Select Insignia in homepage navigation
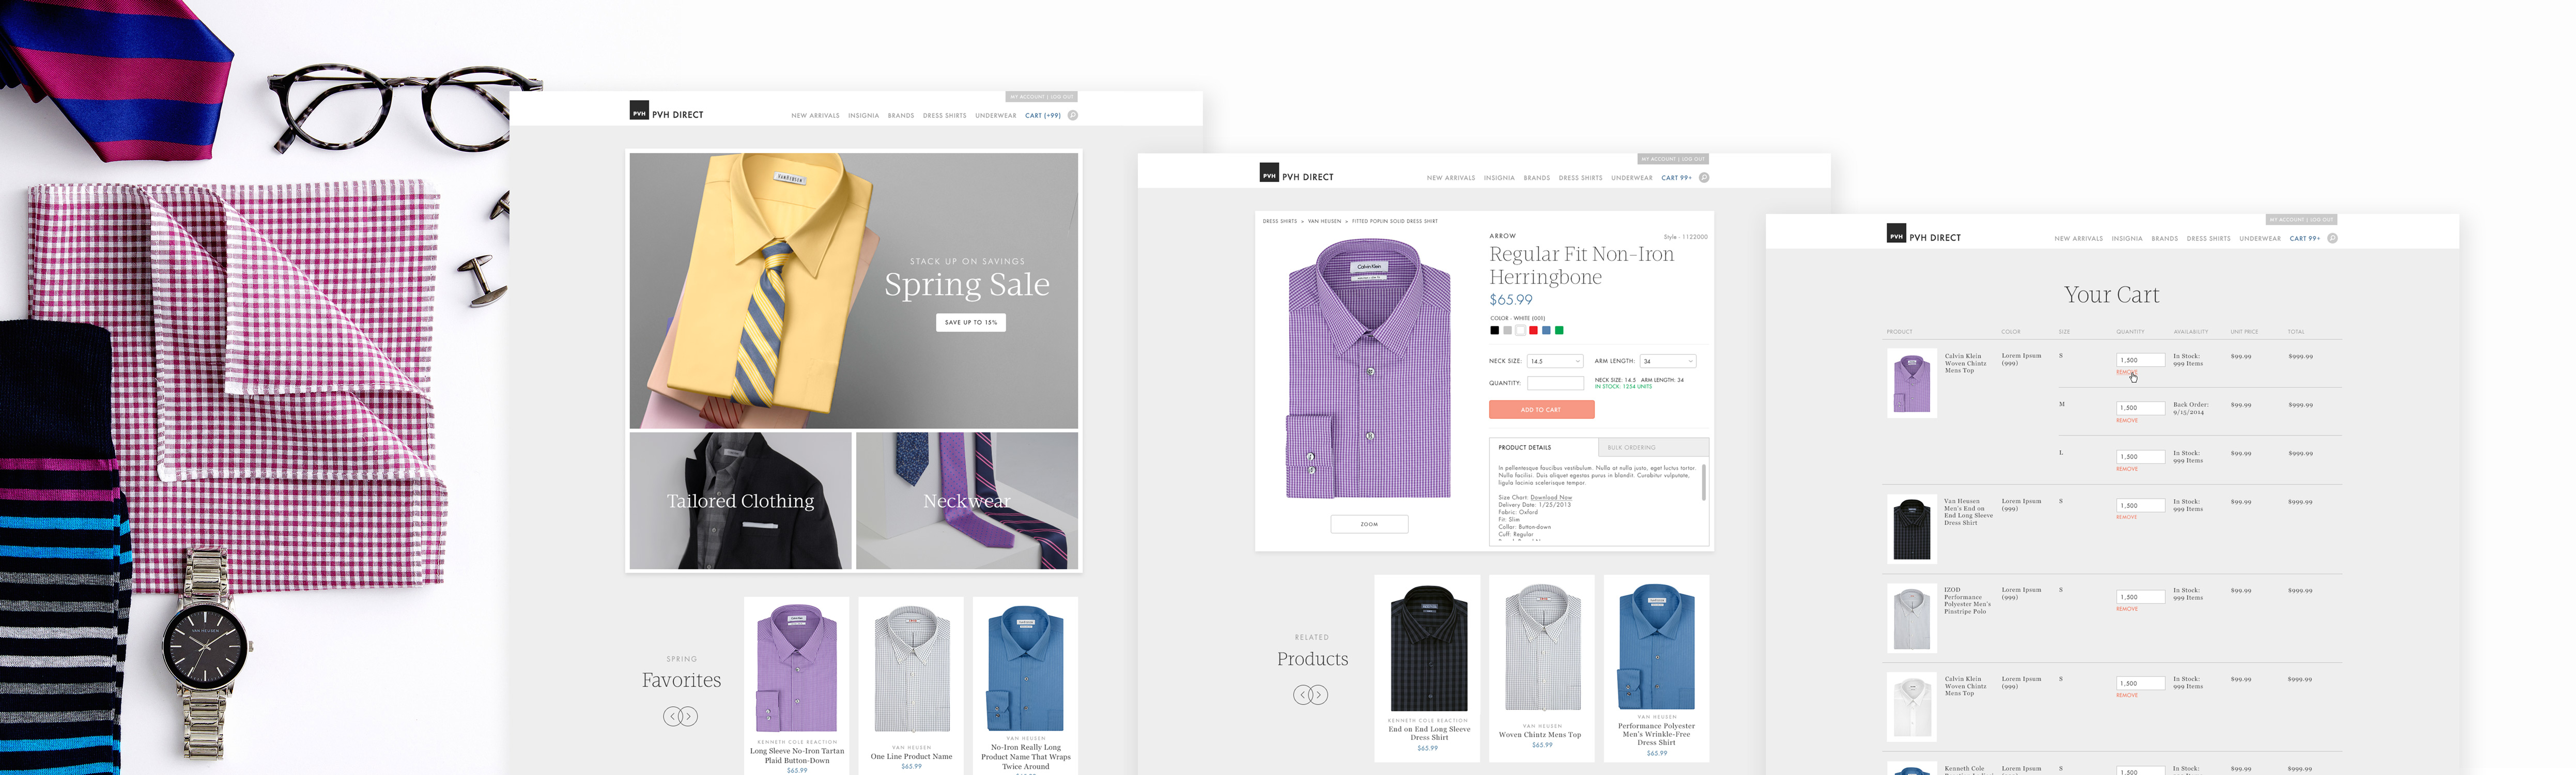 pos(863,116)
